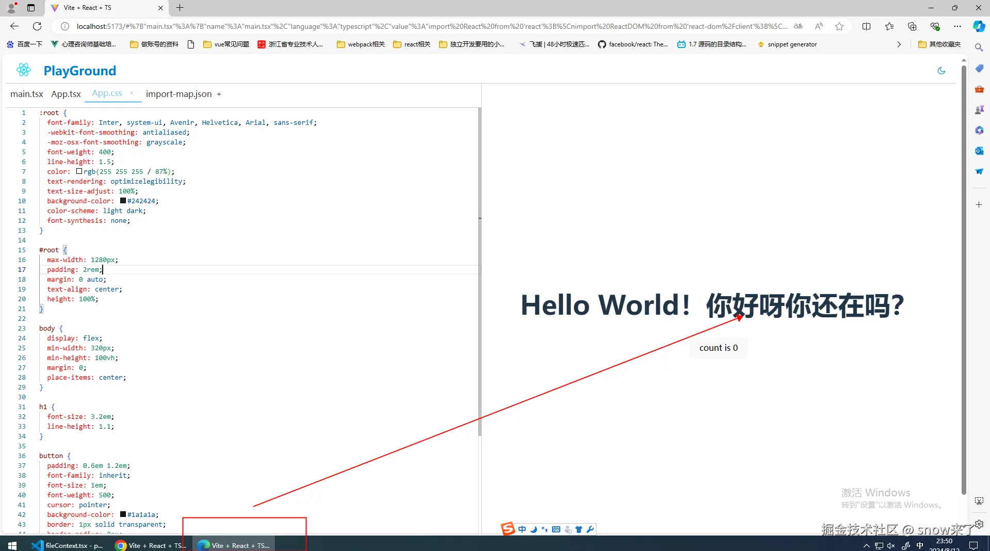Open the browser profile icon
This screenshot has width=990, height=551.
coord(11,8)
